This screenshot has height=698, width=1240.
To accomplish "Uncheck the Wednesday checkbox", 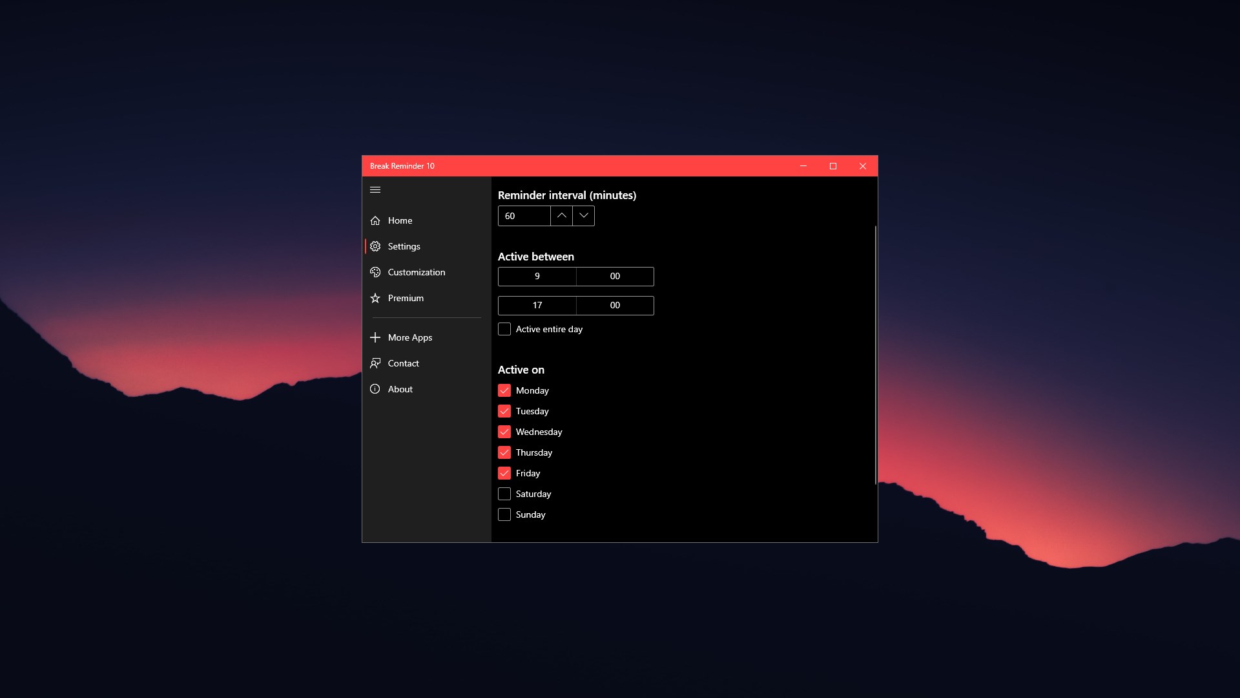I will (x=504, y=432).
